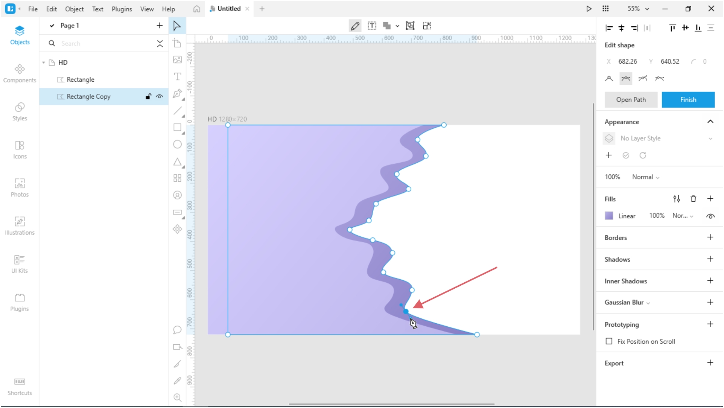Click the HD layer group to select
This screenshot has width=724, height=408.
click(x=62, y=62)
